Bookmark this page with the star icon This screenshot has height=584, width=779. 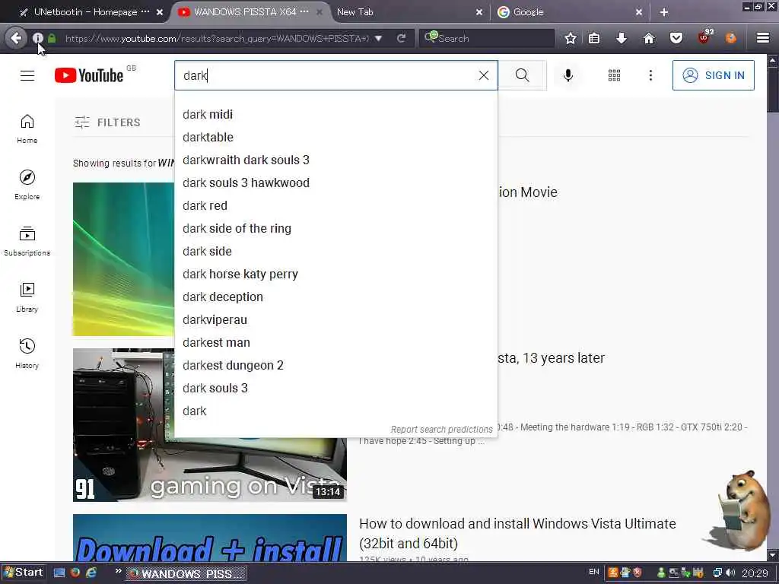coord(571,38)
